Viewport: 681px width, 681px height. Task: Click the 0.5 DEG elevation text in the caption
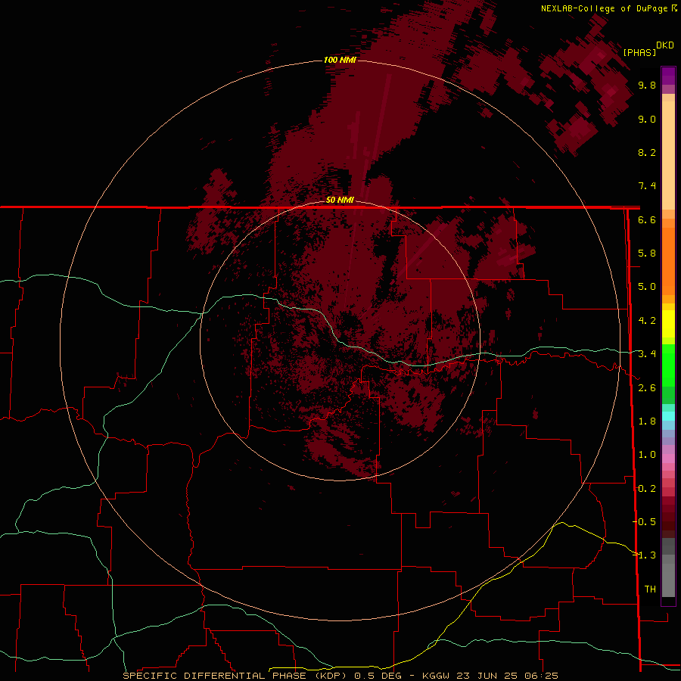(x=378, y=676)
